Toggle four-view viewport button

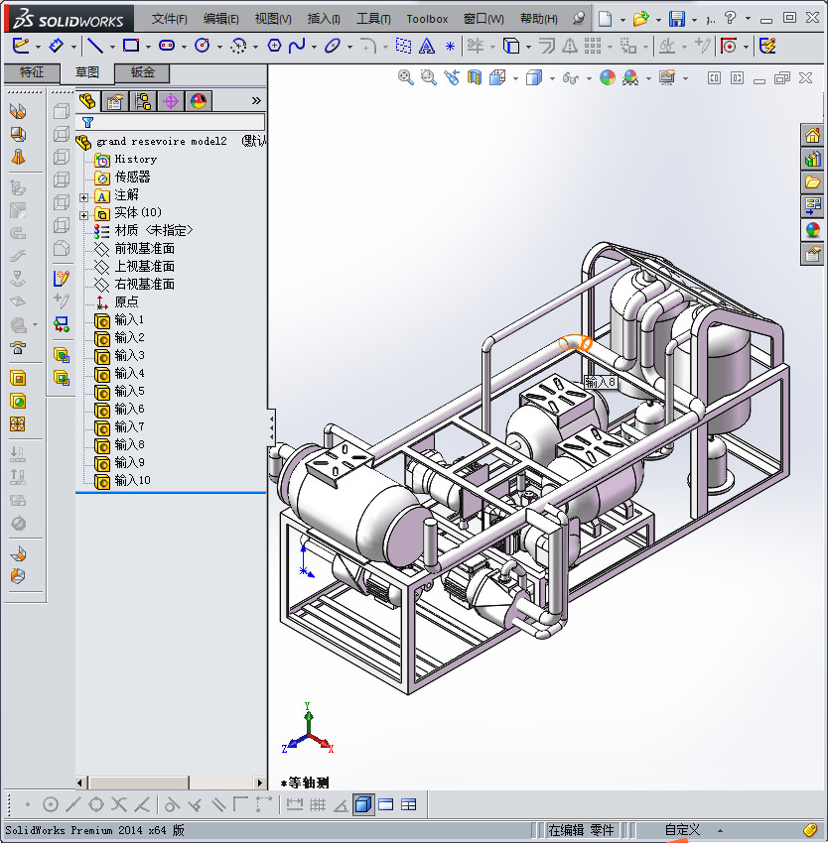(409, 805)
